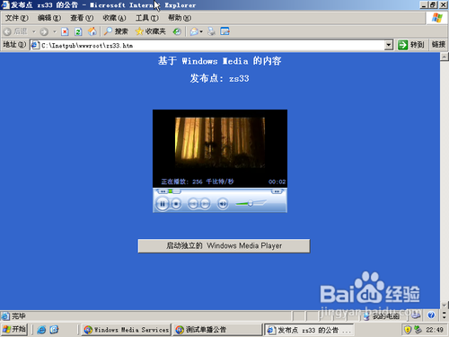Screen dimensions: 449x337
Task: Open the 帮助(H) menu
Action: (180, 18)
